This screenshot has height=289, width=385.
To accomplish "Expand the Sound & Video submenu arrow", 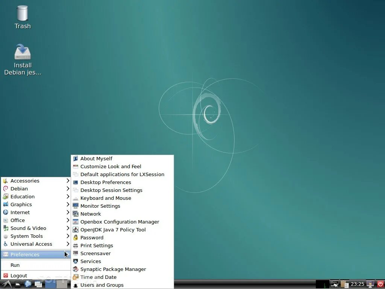I will [x=68, y=228].
